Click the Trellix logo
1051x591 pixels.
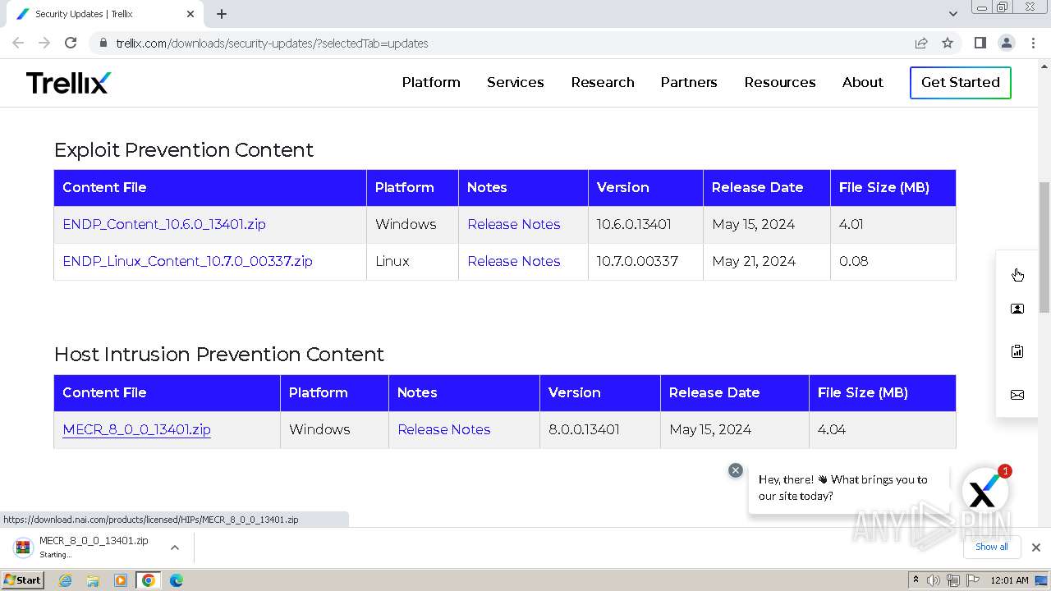tap(68, 82)
